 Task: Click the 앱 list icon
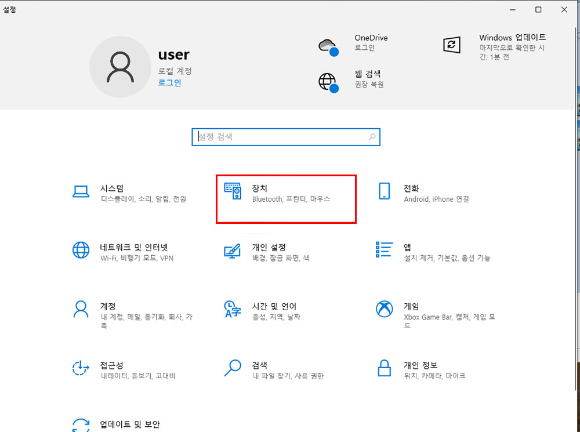click(x=385, y=250)
